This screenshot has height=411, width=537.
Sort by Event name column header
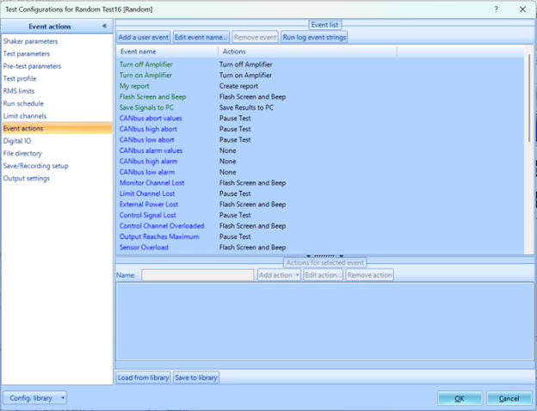167,52
